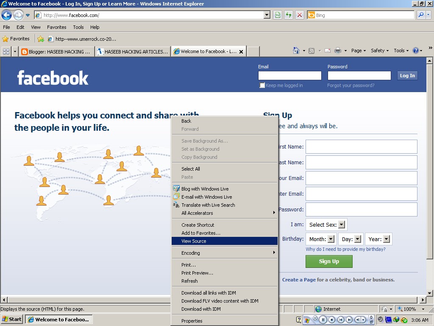
Task: Click the Add to Favorites Bar icon
Action: 41,39
